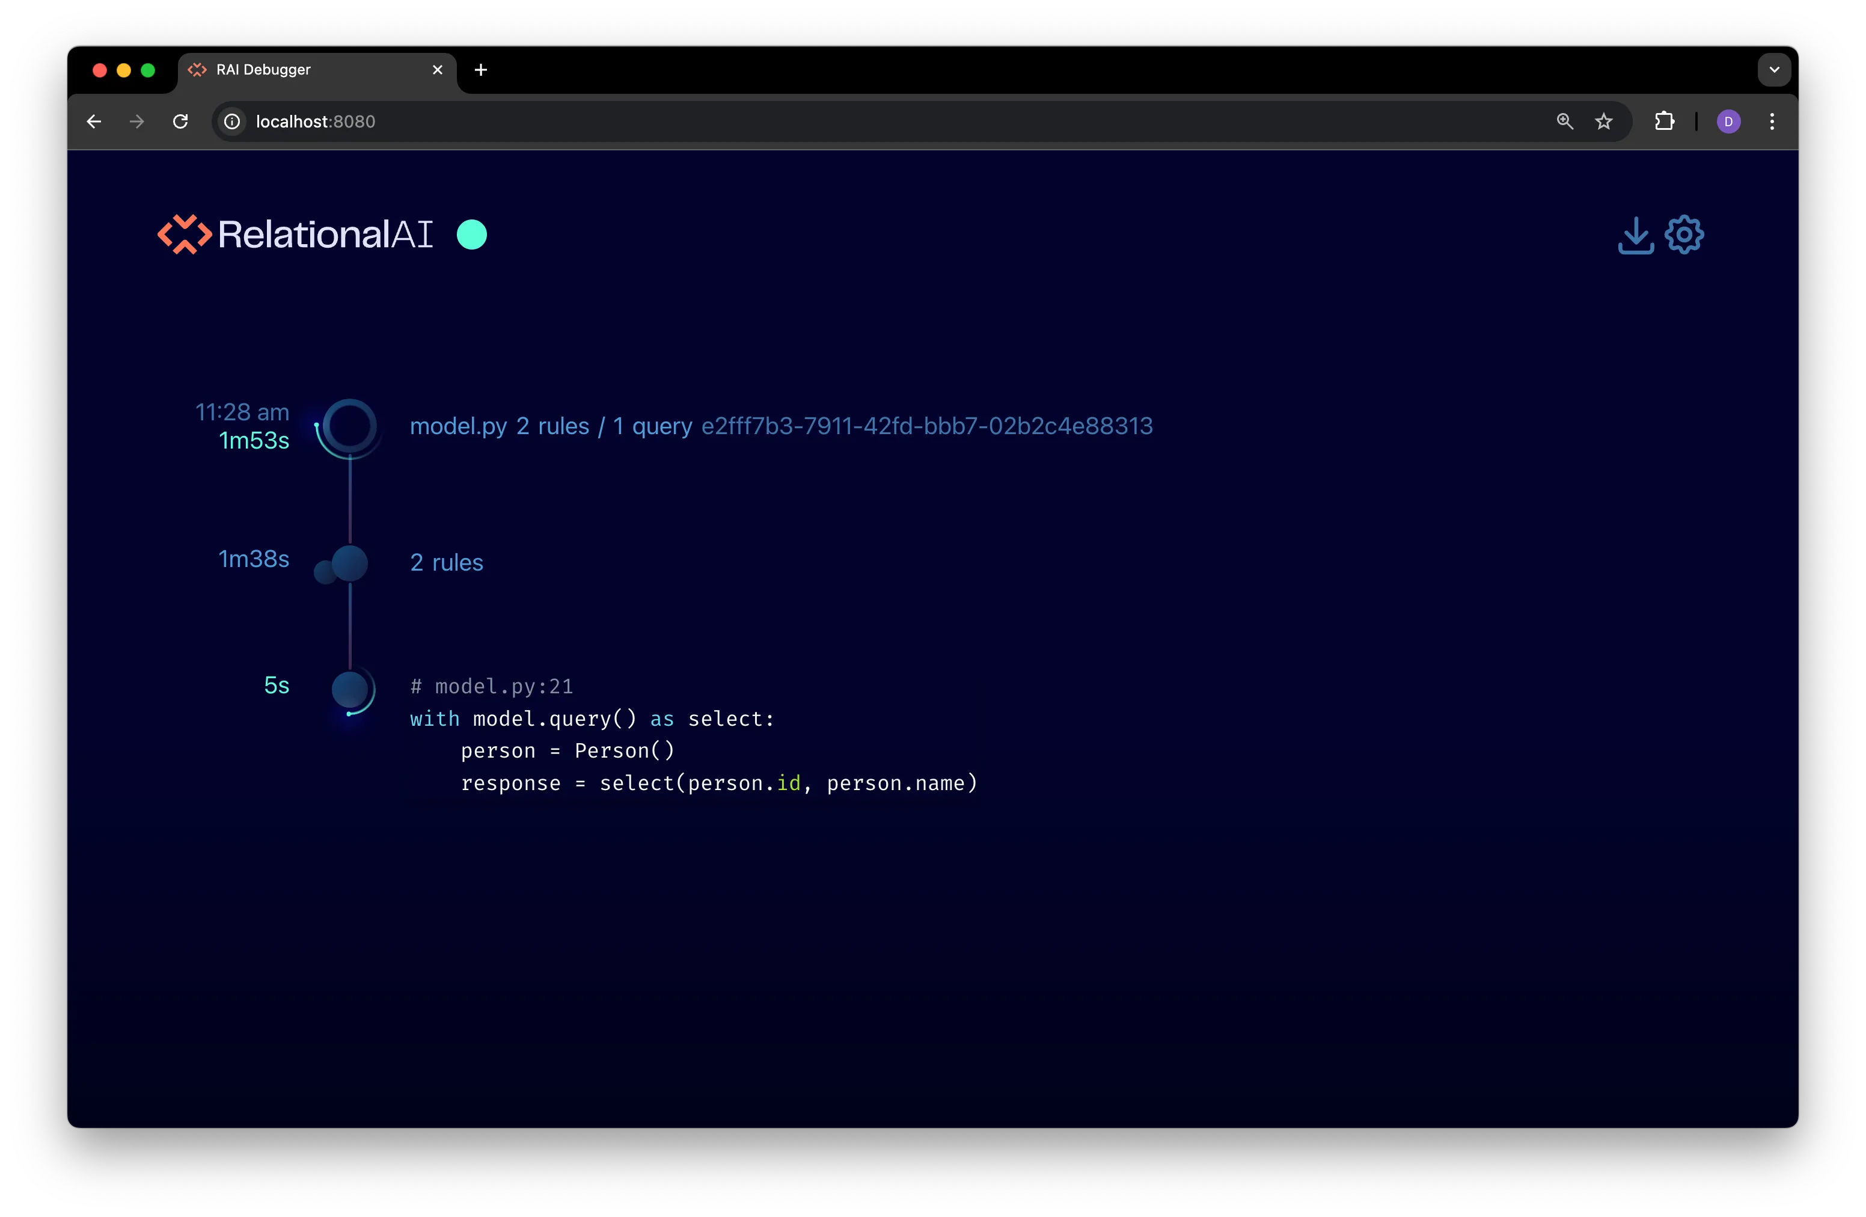1866x1217 pixels.
Task: Select the 5s query timeline node
Action: point(350,690)
